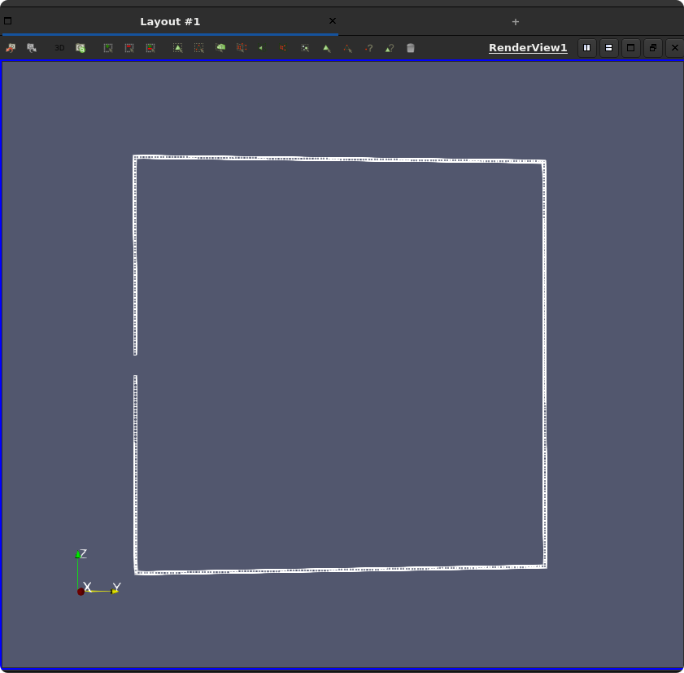Start the interactive select cells tool
This screenshot has height=673, width=684.
point(326,48)
